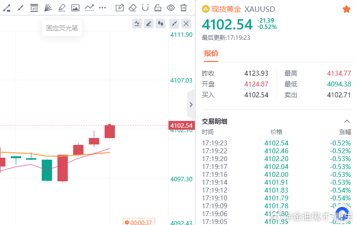Open more drawing tools ellipsis menu
The width and height of the screenshot is (357, 225).
click(x=103, y=8)
